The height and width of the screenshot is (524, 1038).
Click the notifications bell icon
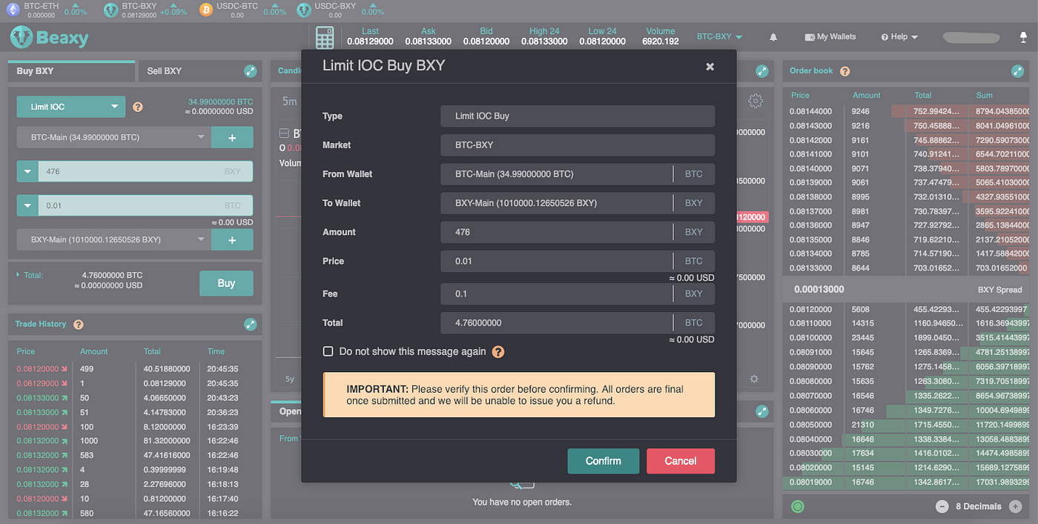coord(773,36)
